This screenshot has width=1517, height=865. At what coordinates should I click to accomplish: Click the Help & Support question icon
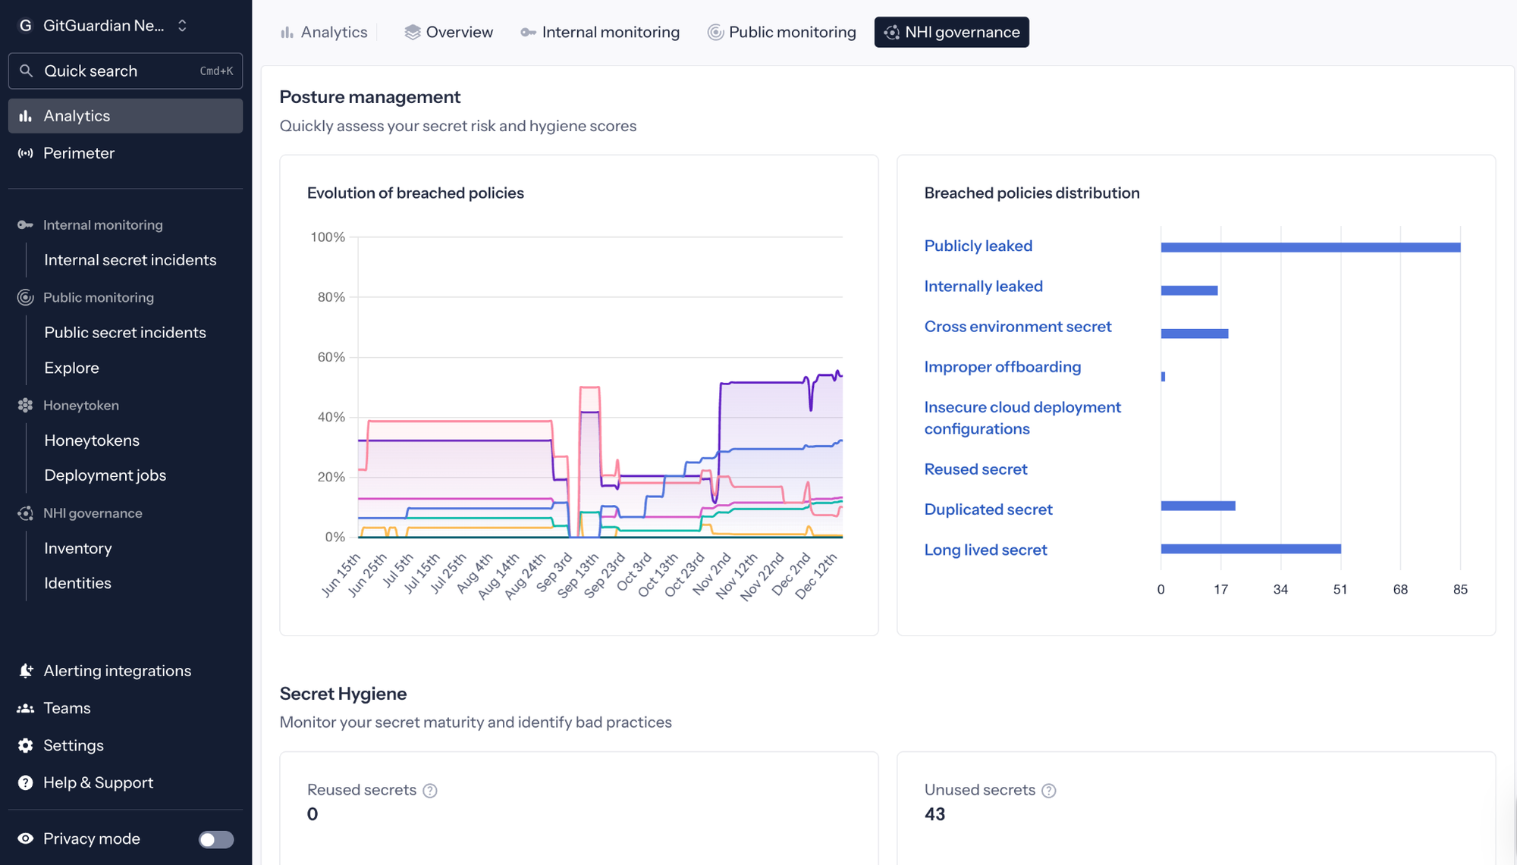(26, 782)
